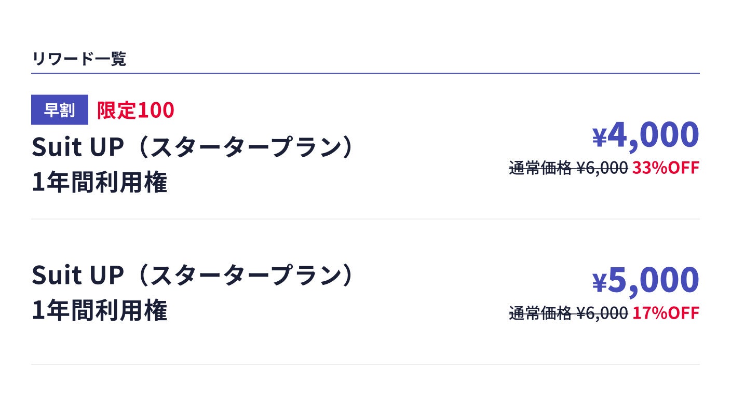The image size is (731, 411).
Task: Click the ¥5,000 price
Action: (x=646, y=280)
